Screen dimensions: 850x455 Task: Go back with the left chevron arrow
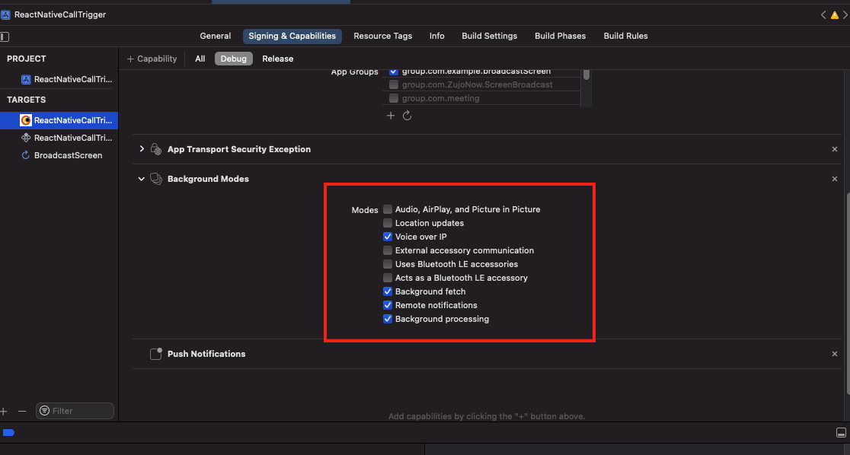pos(823,15)
